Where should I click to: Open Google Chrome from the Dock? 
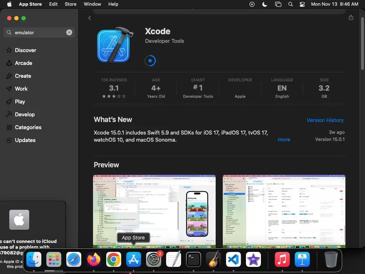(114, 259)
